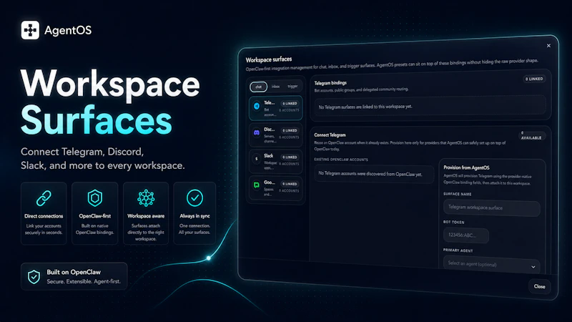Click the 0 LINKED badge on Telegram card
This screenshot has width=572, height=322.
click(290, 104)
